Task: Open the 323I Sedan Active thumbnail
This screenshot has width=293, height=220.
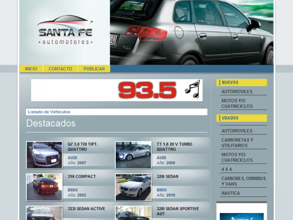Action: [44, 213]
